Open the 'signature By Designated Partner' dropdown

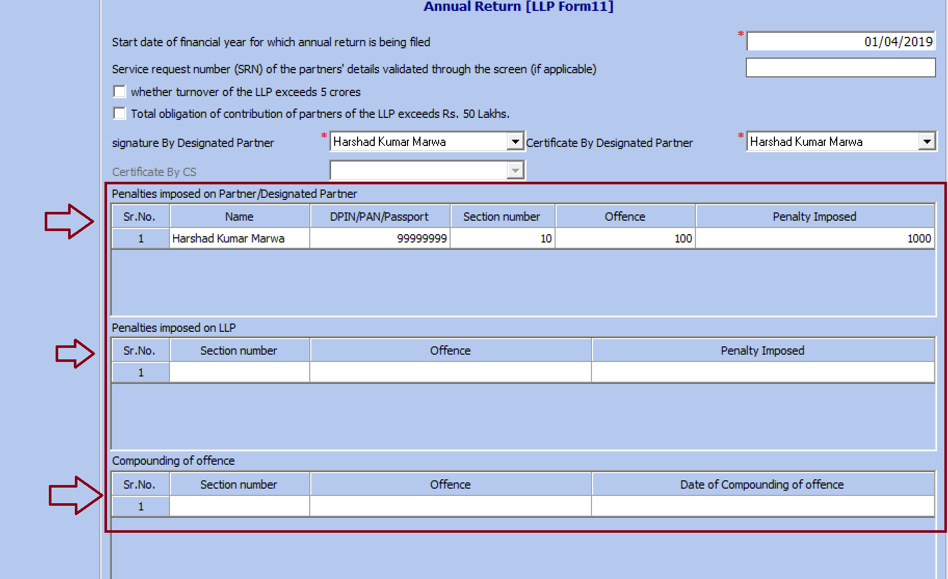click(x=515, y=141)
